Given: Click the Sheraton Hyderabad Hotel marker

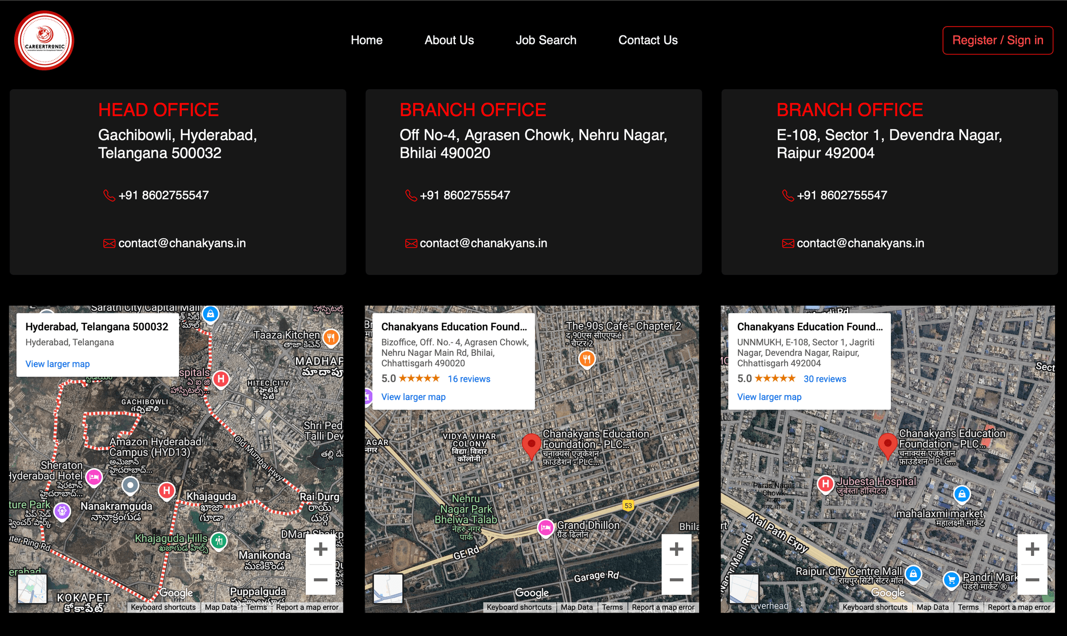Looking at the screenshot, I should coord(94,477).
